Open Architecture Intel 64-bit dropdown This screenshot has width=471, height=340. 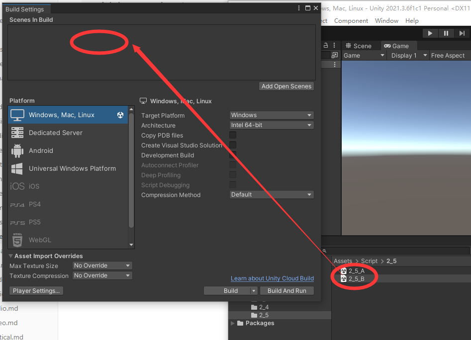click(272, 125)
